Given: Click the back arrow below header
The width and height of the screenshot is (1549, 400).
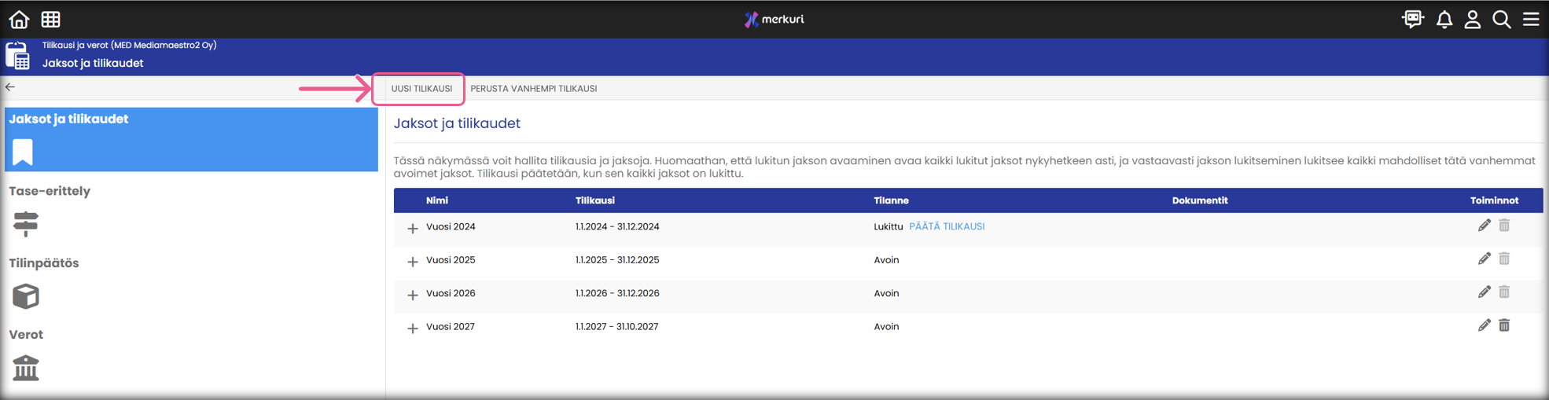Looking at the screenshot, I should coord(10,87).
